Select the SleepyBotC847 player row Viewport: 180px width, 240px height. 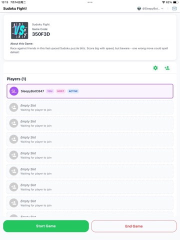click(90, 91)
